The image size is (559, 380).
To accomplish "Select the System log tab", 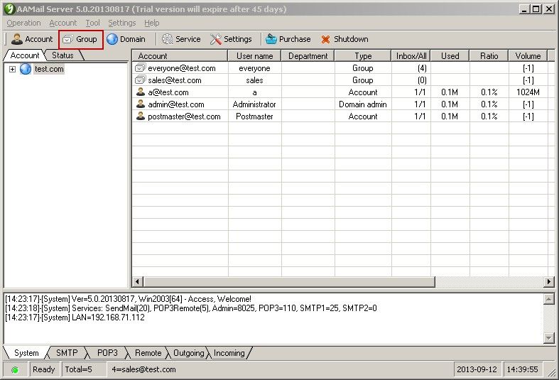I will point(26,353).
